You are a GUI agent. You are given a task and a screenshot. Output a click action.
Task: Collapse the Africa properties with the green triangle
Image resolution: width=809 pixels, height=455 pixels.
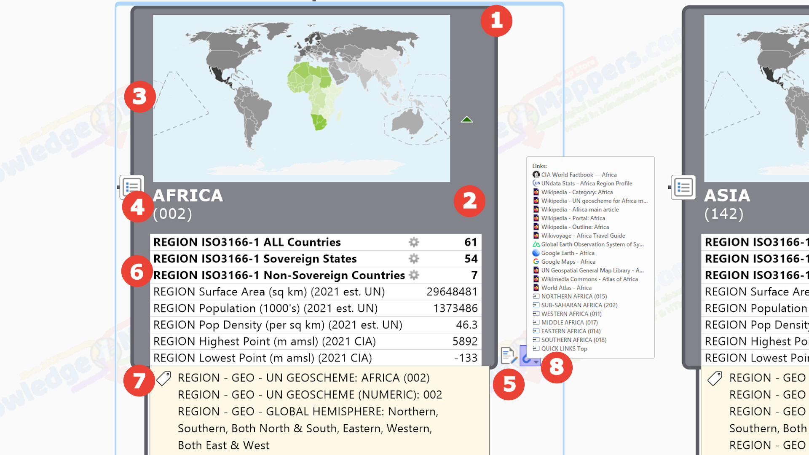pos(466,120)
